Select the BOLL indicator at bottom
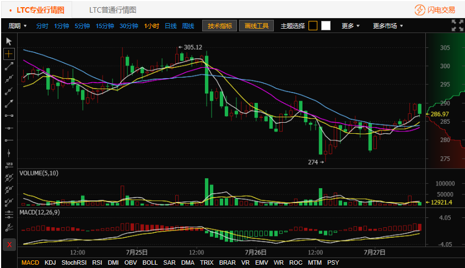Screen dimensions: 465x268 tap(150, 262)
